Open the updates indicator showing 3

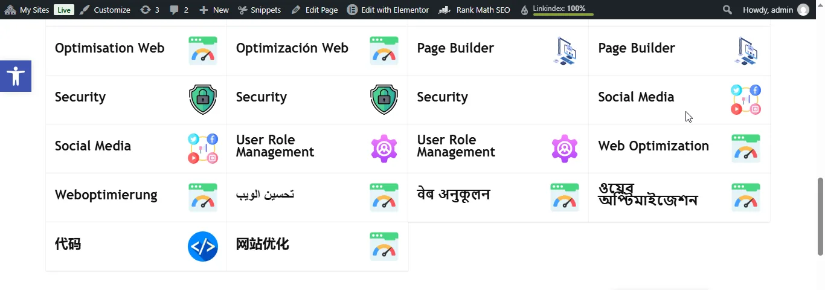click(x=150, y=10)
